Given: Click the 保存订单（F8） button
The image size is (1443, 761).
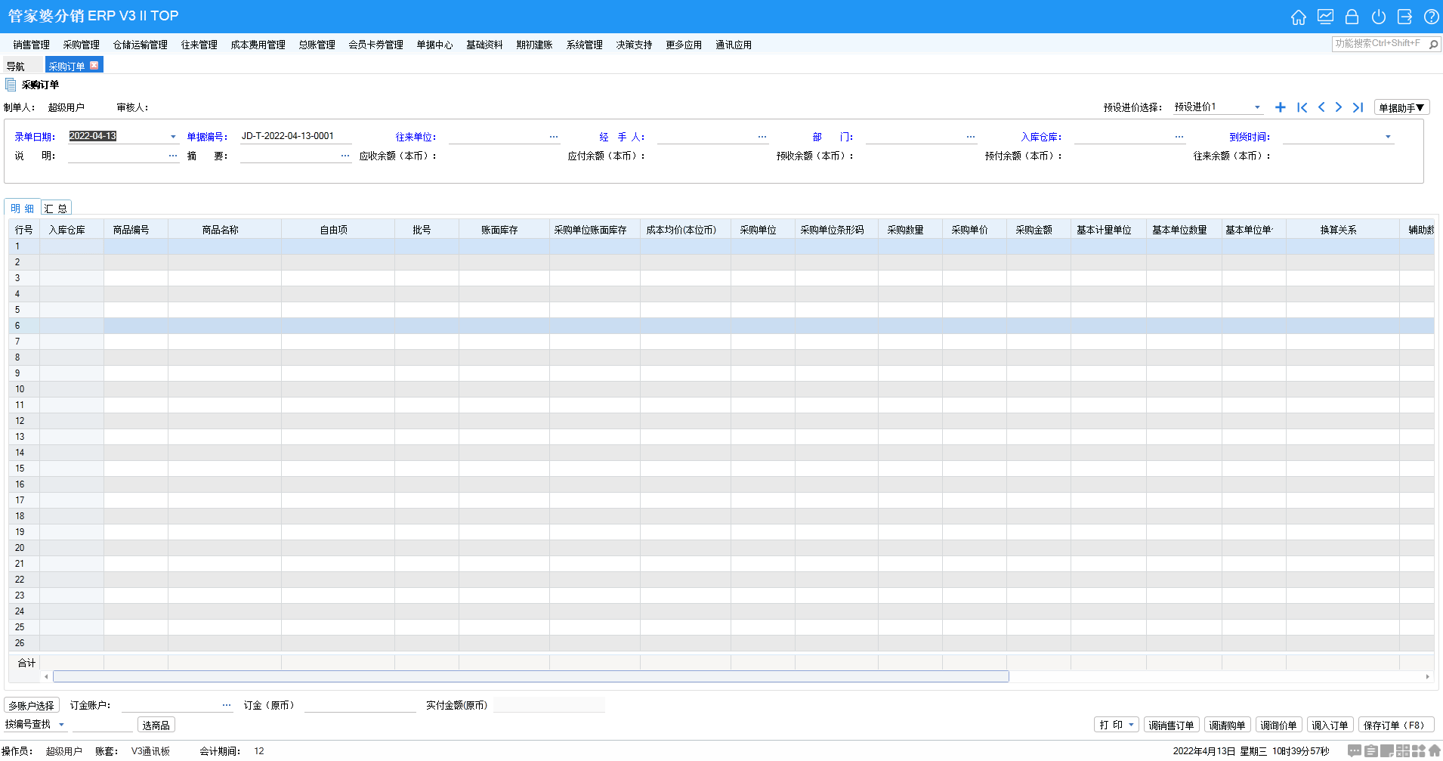Looking at the screenshot, I should tap(1396, 725).
